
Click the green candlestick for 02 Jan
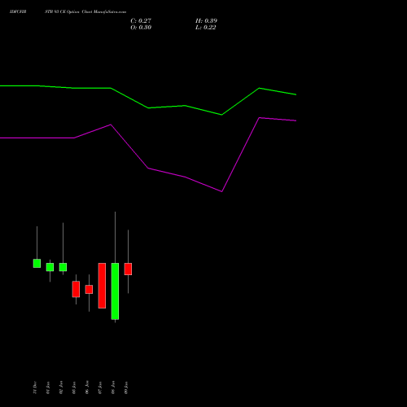[x=63, y=267]
